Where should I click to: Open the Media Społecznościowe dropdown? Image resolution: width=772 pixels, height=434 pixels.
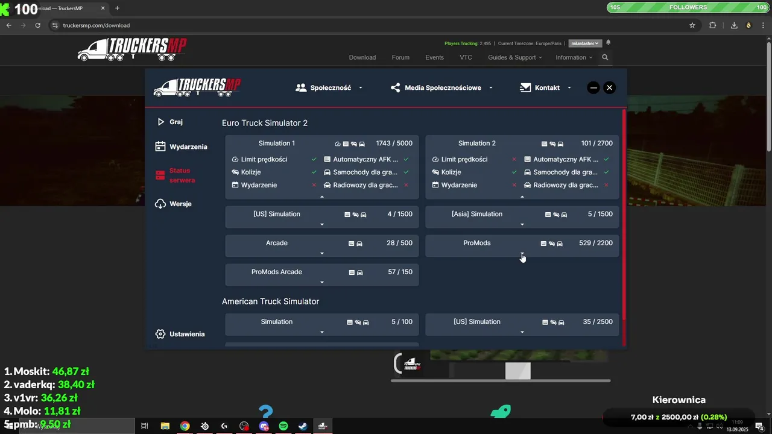tap(441, 87)
